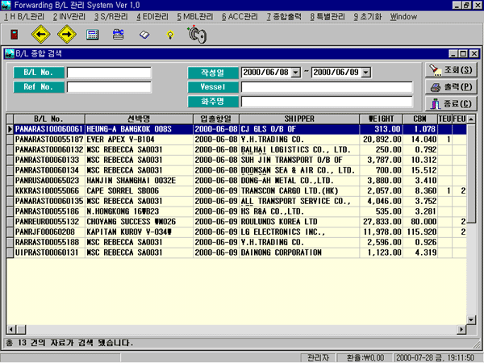Click the yellow left arrow toolbar icon
This screenshot has width=484, height=363.
[41, 34]
